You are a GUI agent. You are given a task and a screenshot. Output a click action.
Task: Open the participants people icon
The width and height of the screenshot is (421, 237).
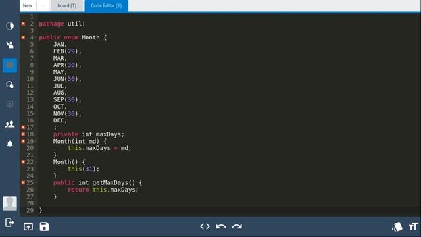click(10, 124)
